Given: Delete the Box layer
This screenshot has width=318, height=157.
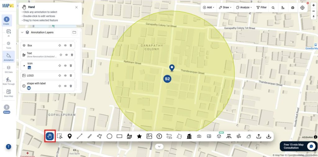Looking at the screenshot, I should point(71,45).
